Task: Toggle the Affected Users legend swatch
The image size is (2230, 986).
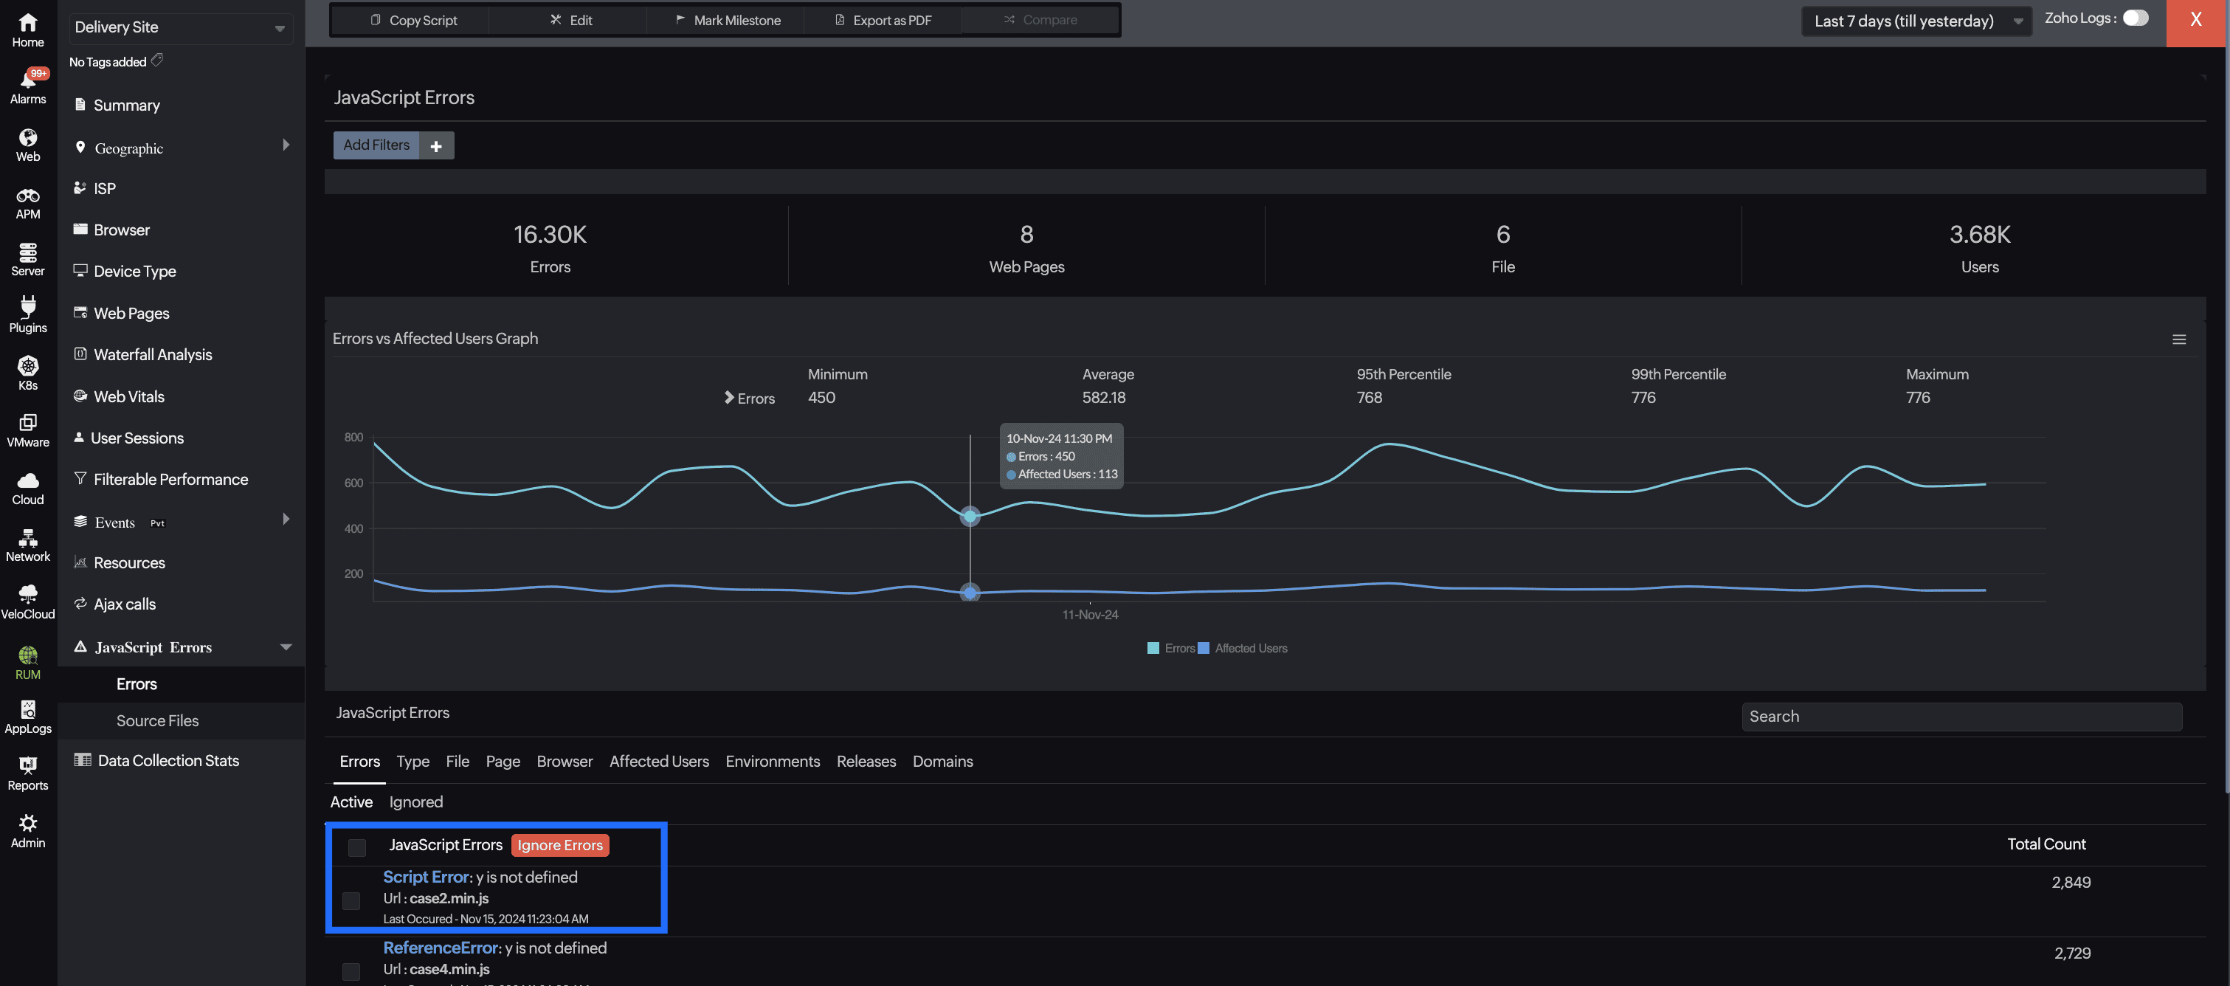Action: pos(1204,649)
